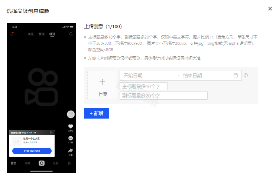Close the countdown card in phone preview
Screen dimensions: 276x186
point(51,132)
